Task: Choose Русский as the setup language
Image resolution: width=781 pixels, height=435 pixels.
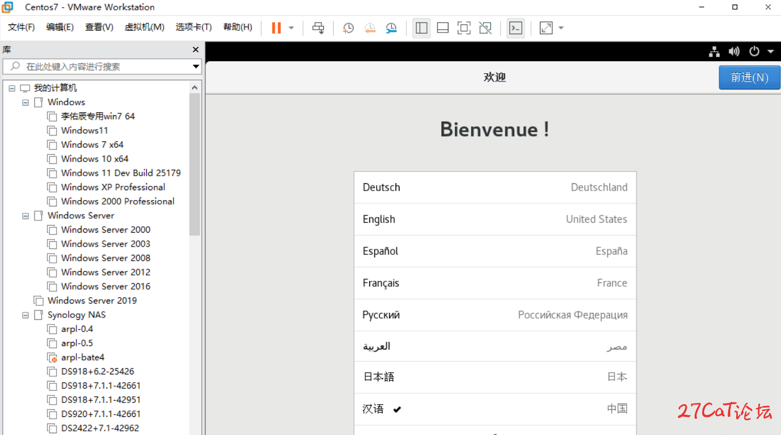Action: tap(495, 315)
